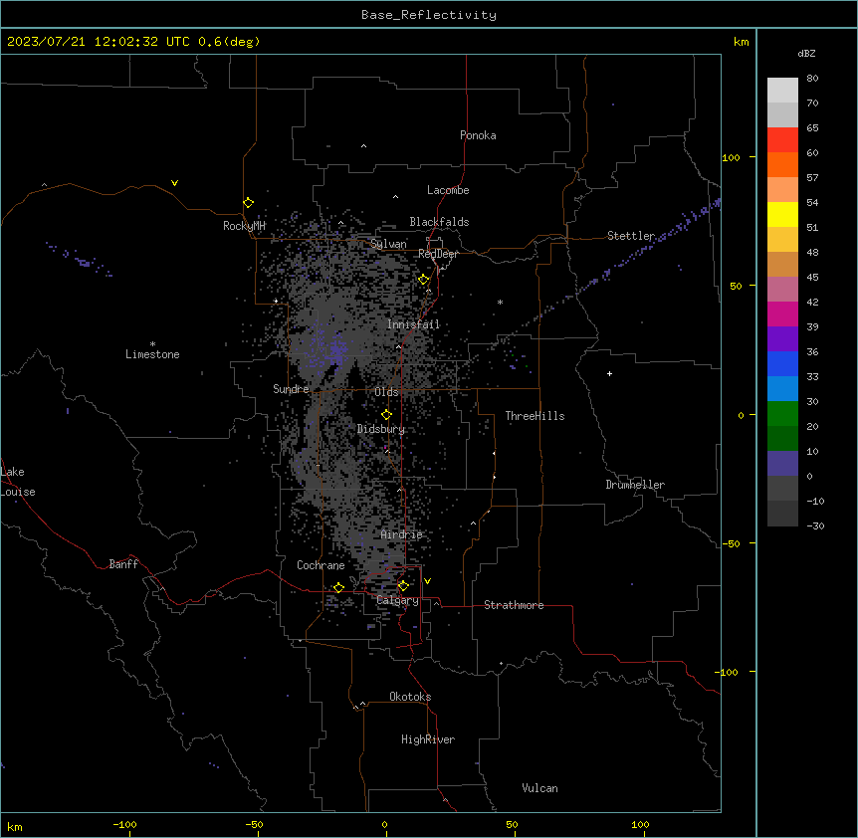The image size is (858, 838).
Task: Click the 0 tick on the bottom axis
Action: click(x=384, y=825)
